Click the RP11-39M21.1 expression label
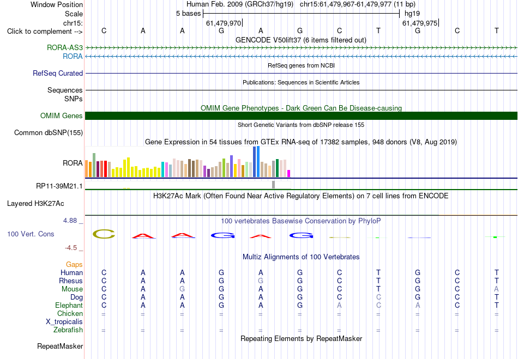This screenshot has height=359, width=518. pos(59,186)
